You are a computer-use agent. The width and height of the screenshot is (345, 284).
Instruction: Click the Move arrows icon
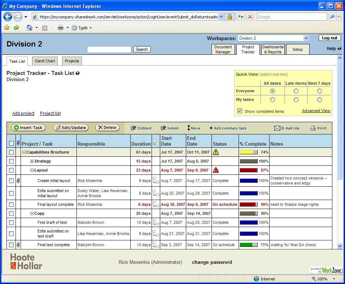pyautogui.click(x=188, y=128)
